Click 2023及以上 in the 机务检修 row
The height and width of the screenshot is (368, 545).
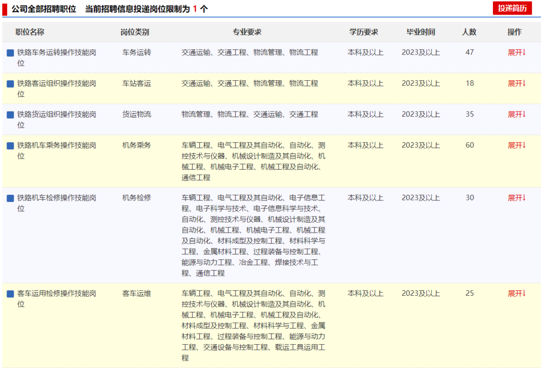point(420,198)
